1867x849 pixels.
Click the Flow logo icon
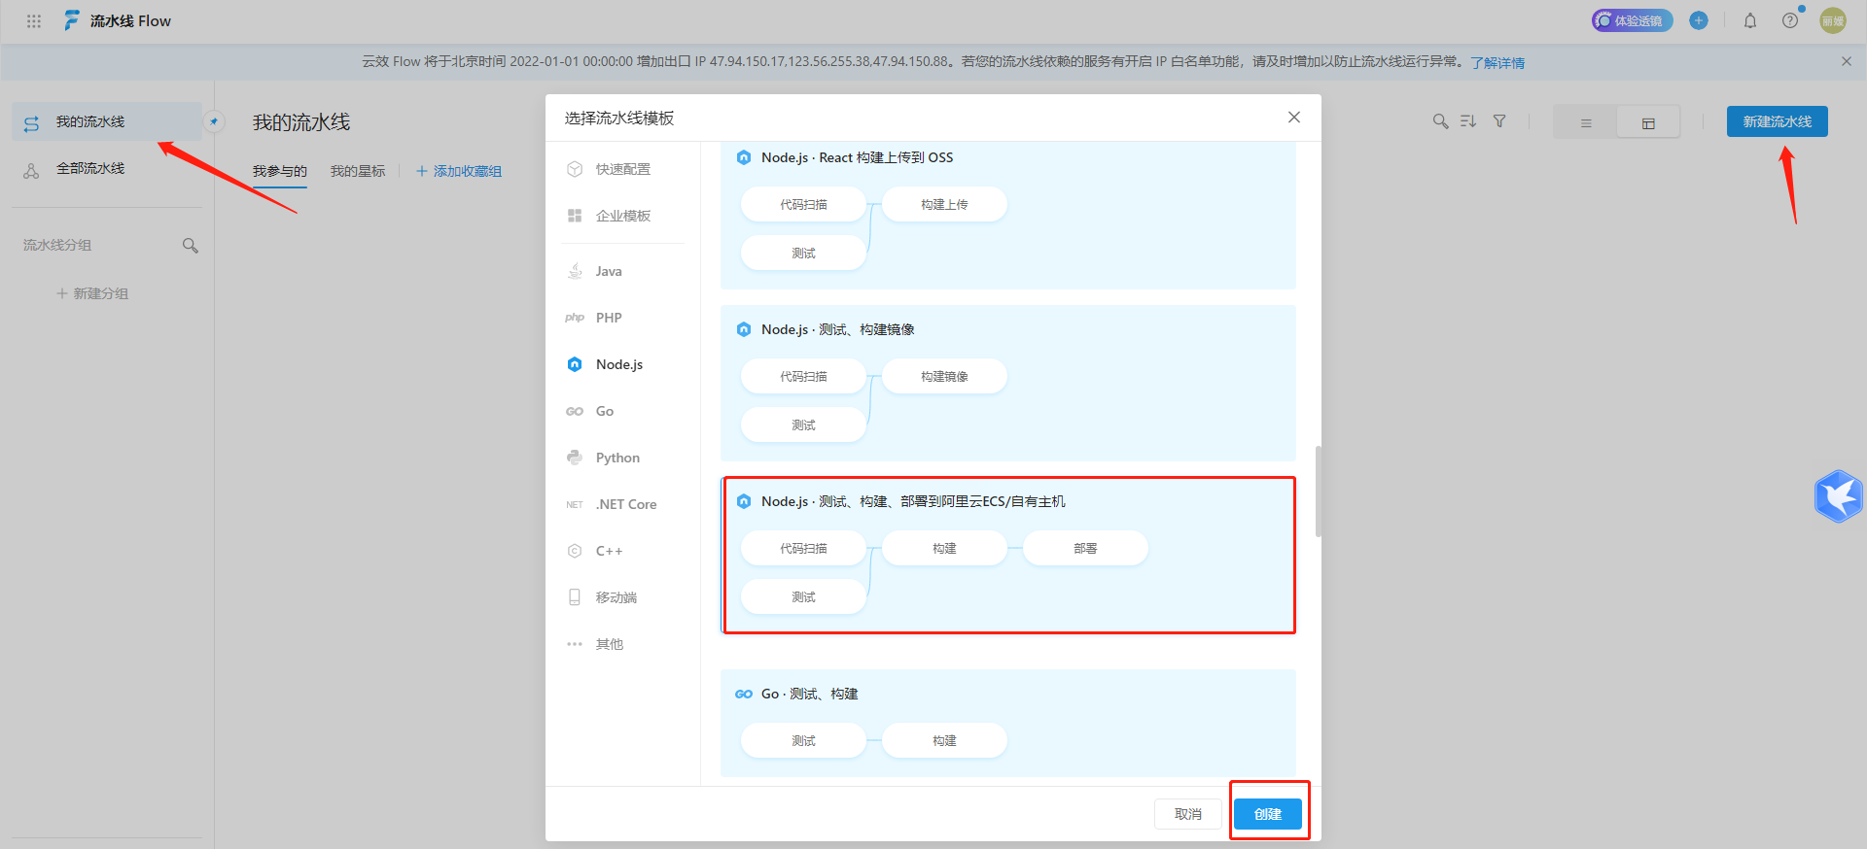pyautogui.click(x=72, y=20)
